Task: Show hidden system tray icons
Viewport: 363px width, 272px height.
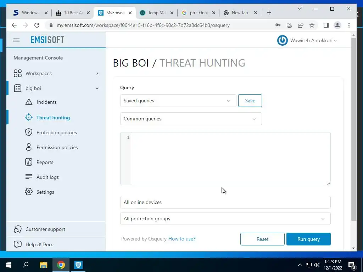Action: pos(300,265)
